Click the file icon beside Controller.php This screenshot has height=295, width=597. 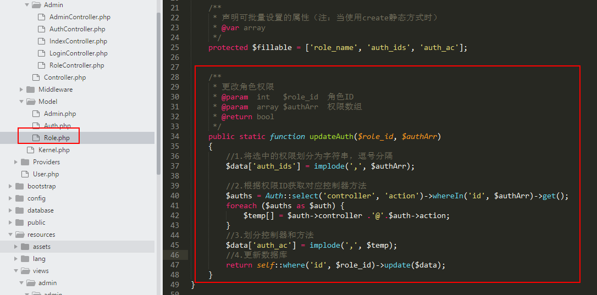coord(36,77)
